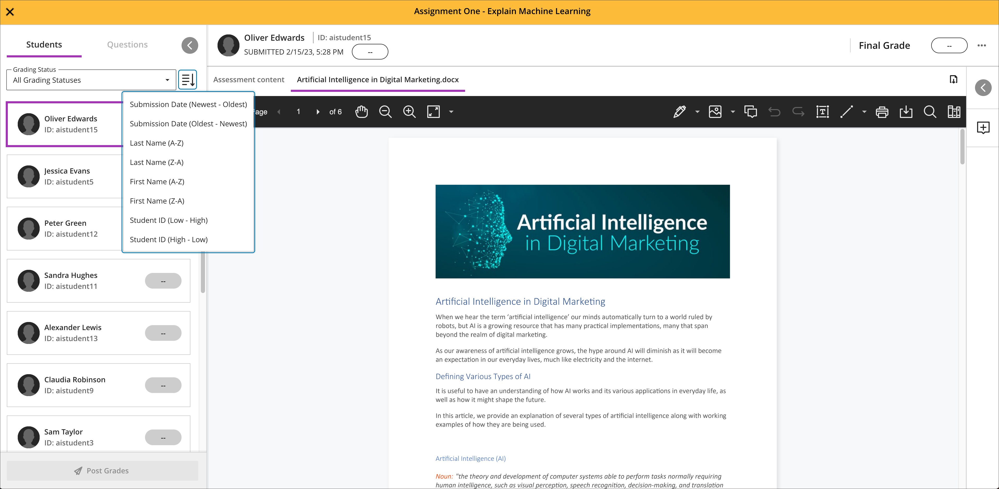Viewport: 999px width, 489px height.
Task: Expand the Grading Status filter dropdown
Action: tap(167, 80)
